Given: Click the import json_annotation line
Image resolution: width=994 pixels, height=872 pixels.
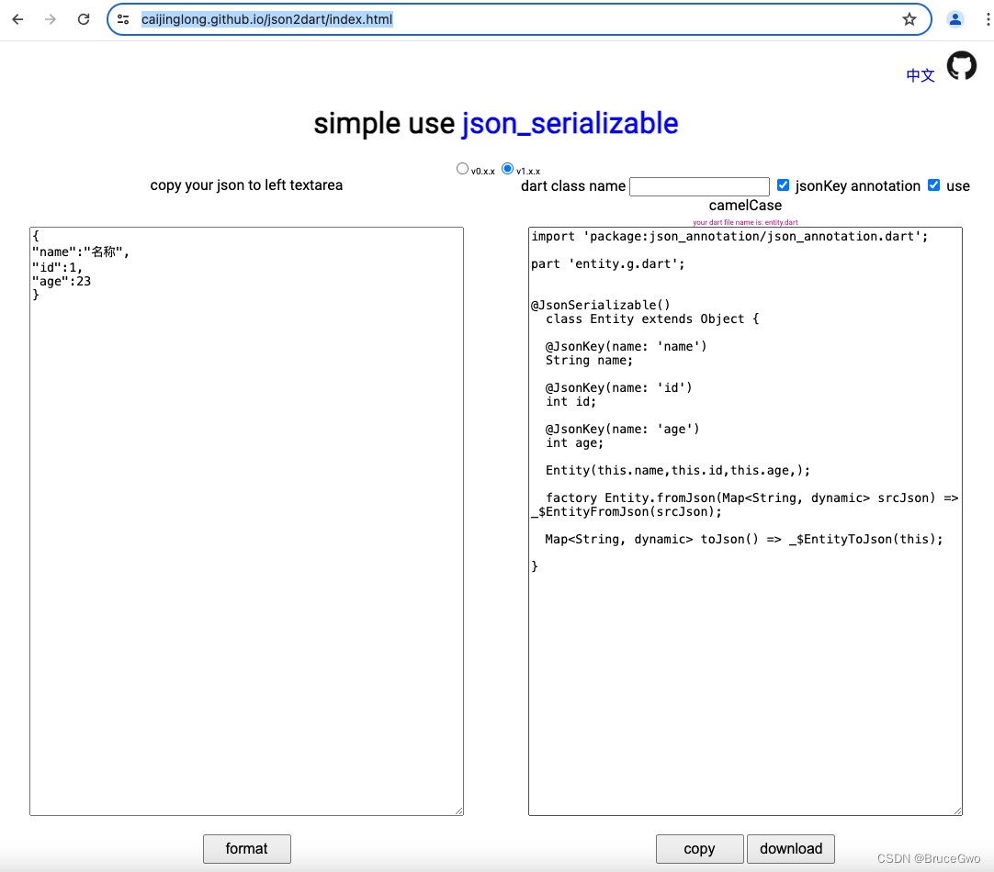Looking at the screenshot, I should pyautogui.click(x=729, y=236).
